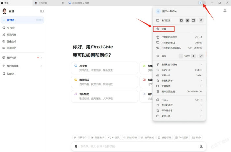Dock window to the right position icon

tap(193, 20)
